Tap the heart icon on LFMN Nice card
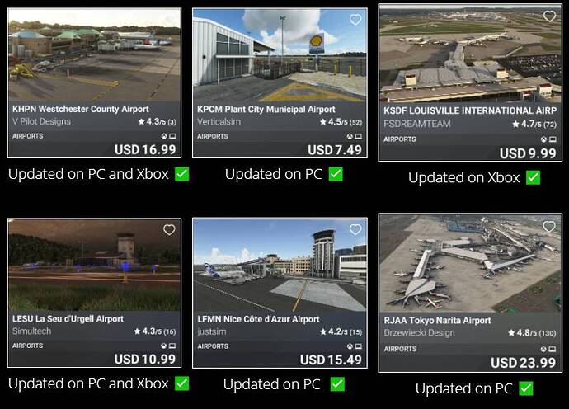The image size is (569, 409). (x=355, y=229)
